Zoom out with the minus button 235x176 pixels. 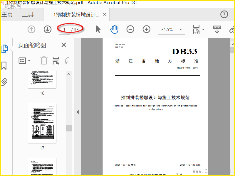click(x=130, y=29)
